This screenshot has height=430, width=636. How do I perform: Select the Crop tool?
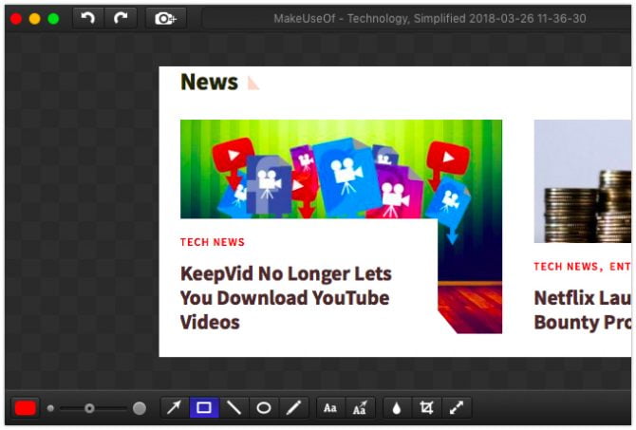click(x=427, y=407)
